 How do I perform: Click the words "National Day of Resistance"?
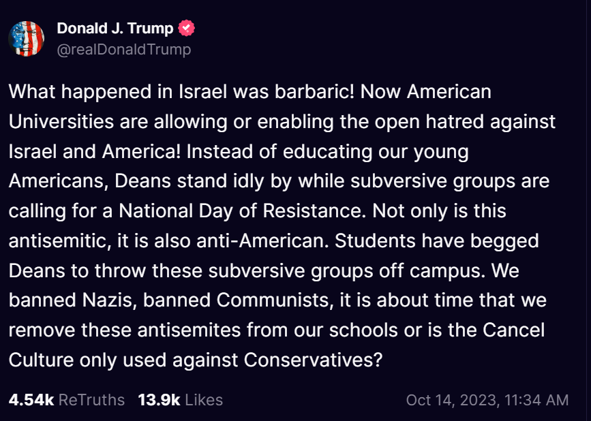pyautogui.click(x=242, y=211)
